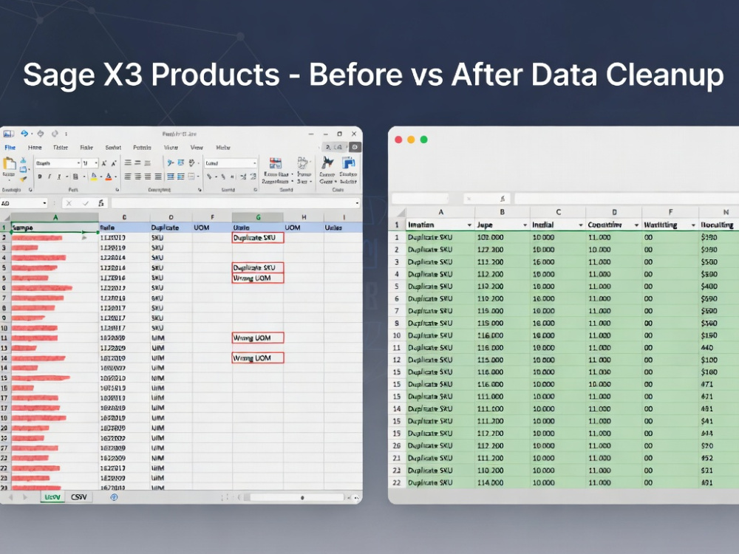The height and width of the screenshot is (554, 739).
Task: Open the font size dropdown
Action: [x=95, y=163]
